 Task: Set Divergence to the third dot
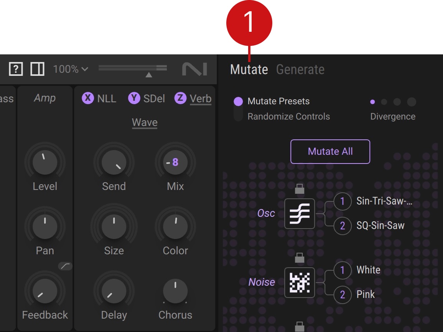click(397, 102)
